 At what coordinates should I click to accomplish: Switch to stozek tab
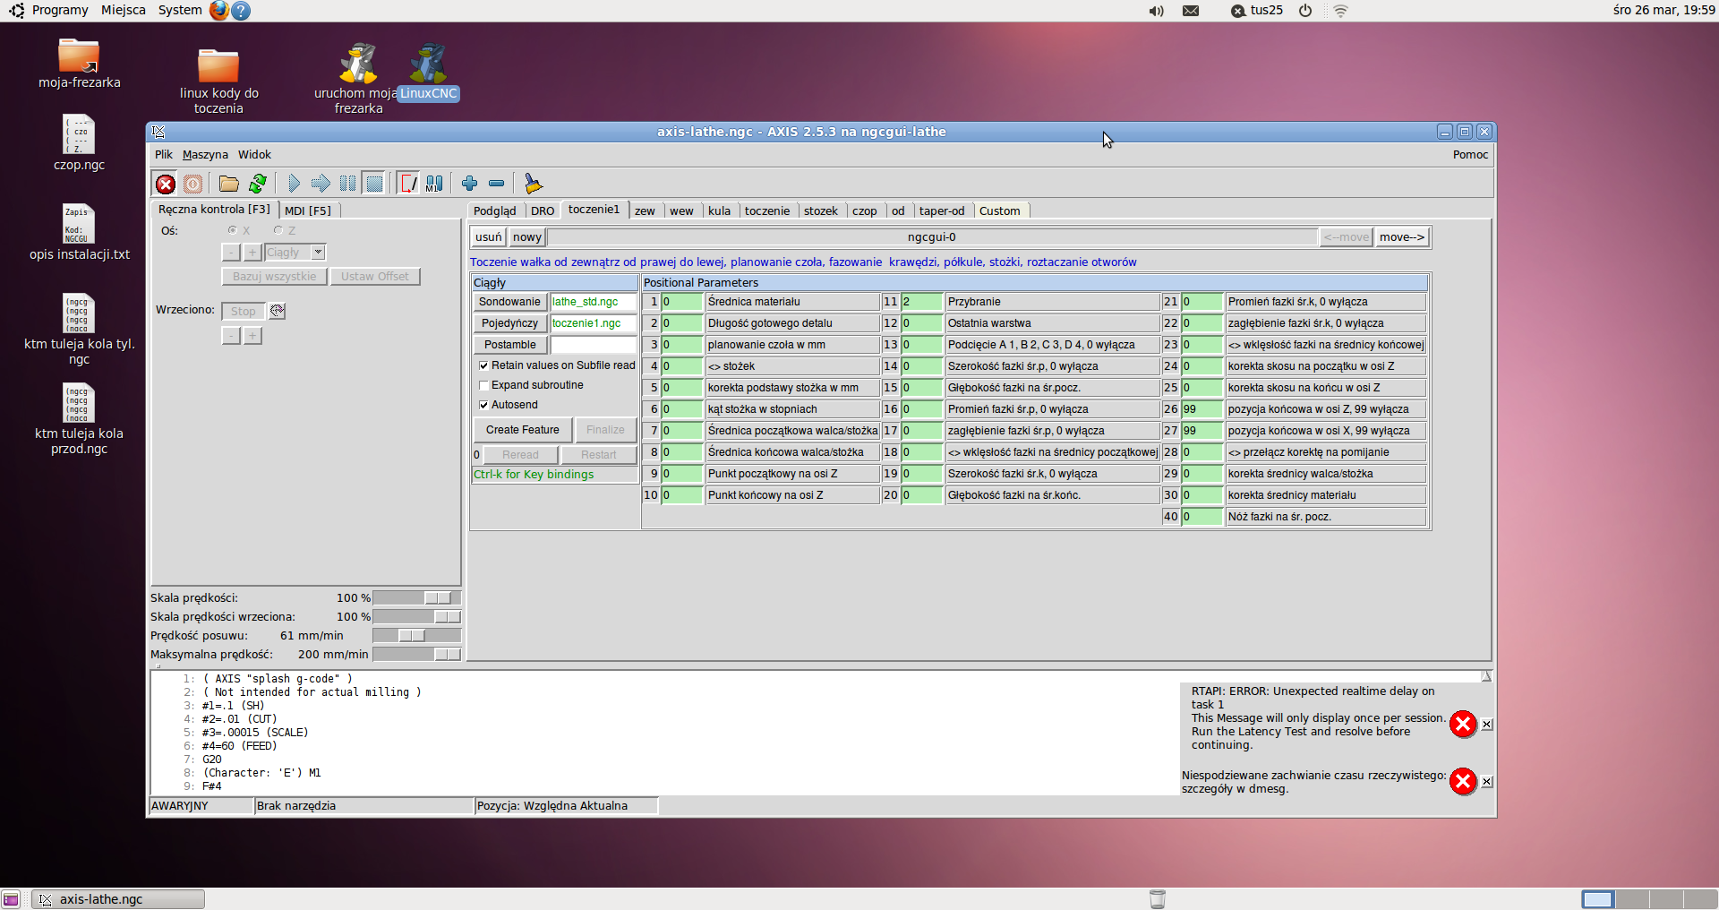(821, 211)
